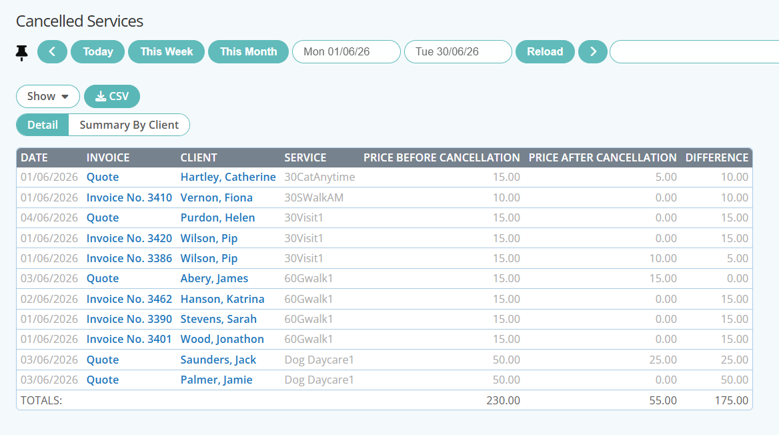This screenshot has height=435, width=779.
Task: Open client Vernon, Fiona
Action: coord(217,197)
